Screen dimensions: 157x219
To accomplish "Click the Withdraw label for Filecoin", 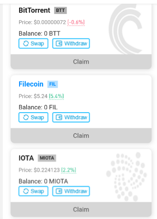I will point(76,117).
